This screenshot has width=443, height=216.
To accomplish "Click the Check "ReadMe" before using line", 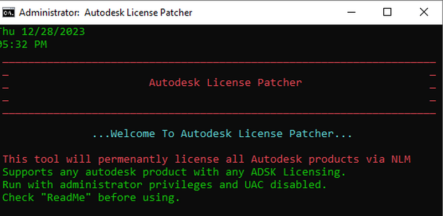I will (x=91, y=197).
